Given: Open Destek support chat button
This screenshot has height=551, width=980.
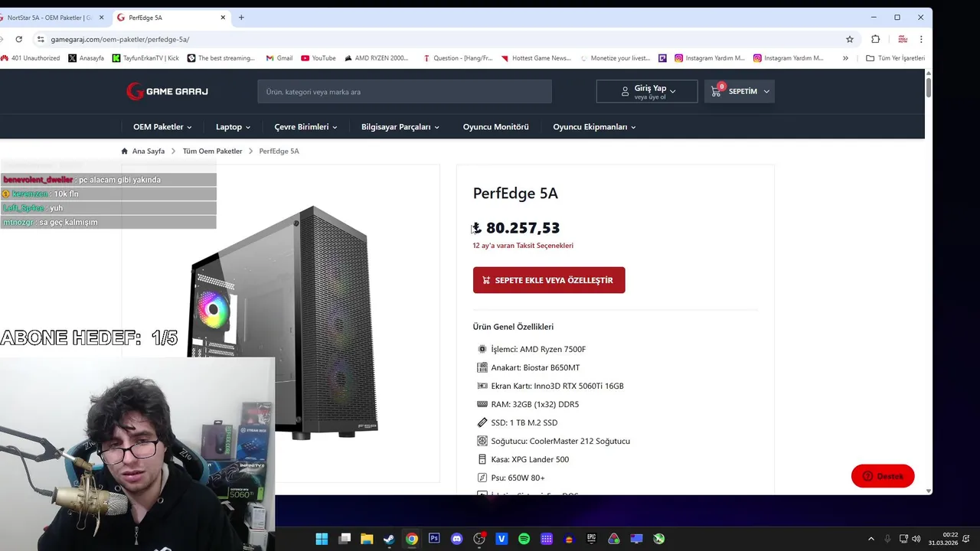Looking at the screenshot, I should [883, 476].
